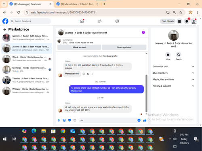Open Word - 1 Beds conversation
202x151 pixels.
pos(27,59)
